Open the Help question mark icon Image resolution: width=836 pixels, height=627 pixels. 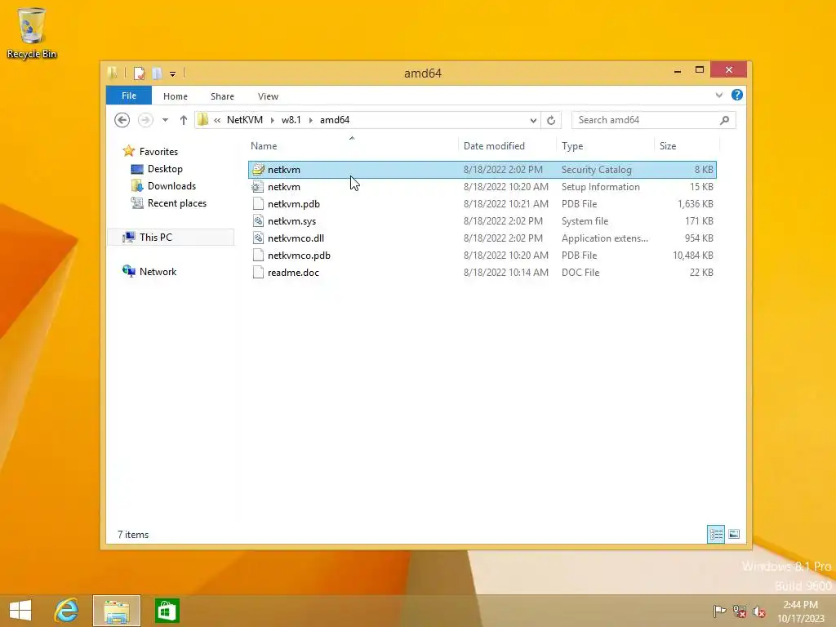(737, 95)
